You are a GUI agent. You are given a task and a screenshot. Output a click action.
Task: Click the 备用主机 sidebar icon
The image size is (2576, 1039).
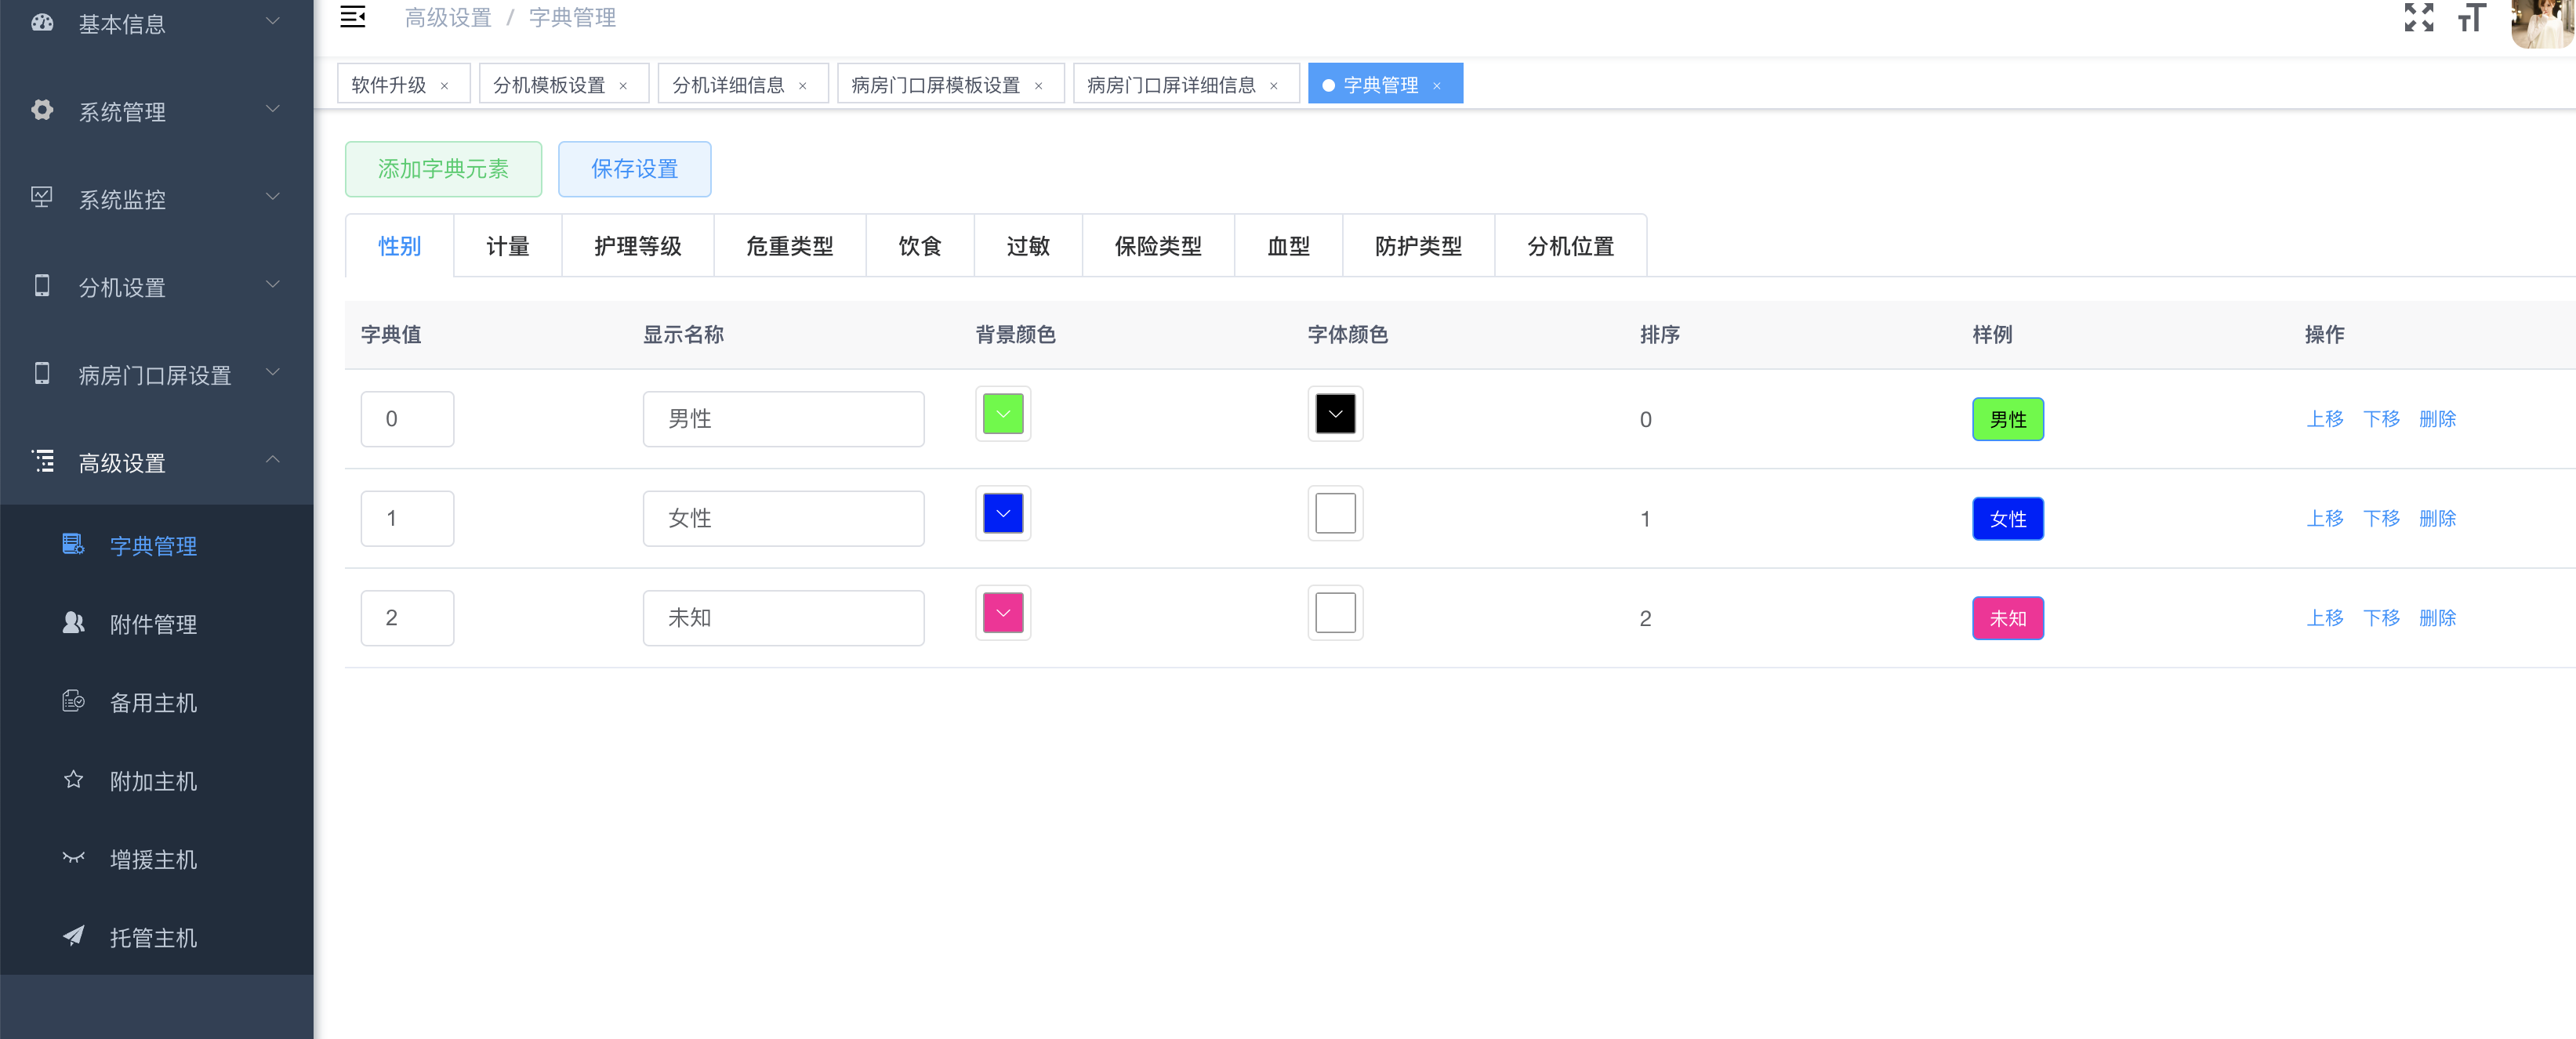click(73, 701)
